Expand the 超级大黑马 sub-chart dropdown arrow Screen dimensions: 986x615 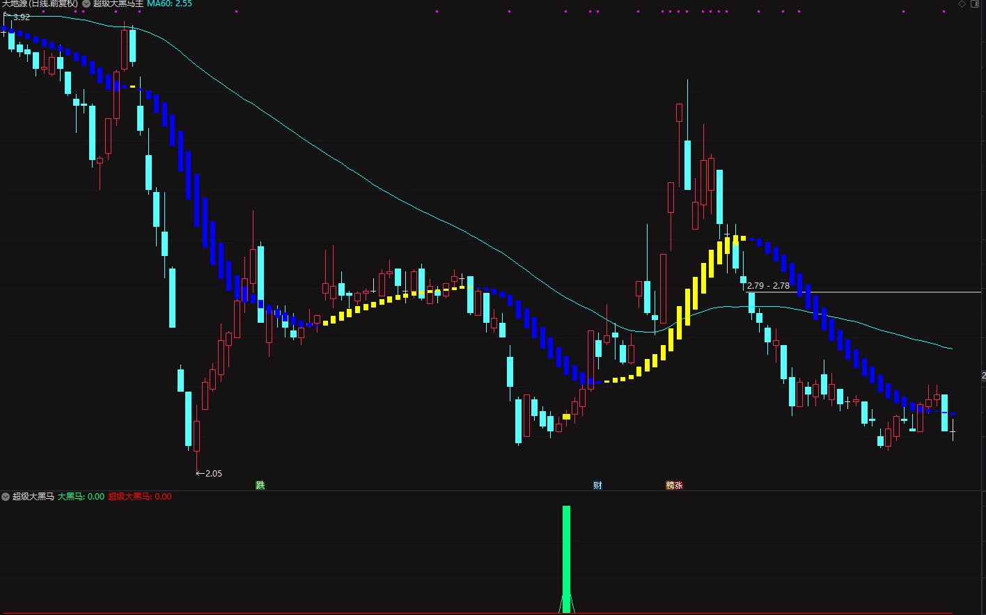6,497
